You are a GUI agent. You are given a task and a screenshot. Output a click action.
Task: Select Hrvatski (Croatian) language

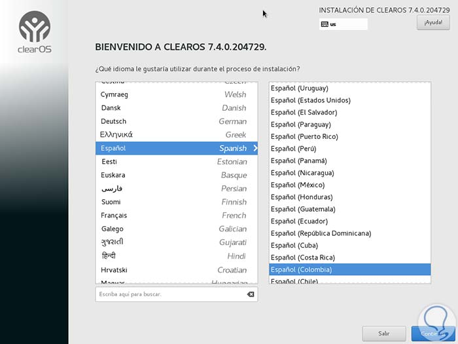pyautogui.click(x=177, y=270)
